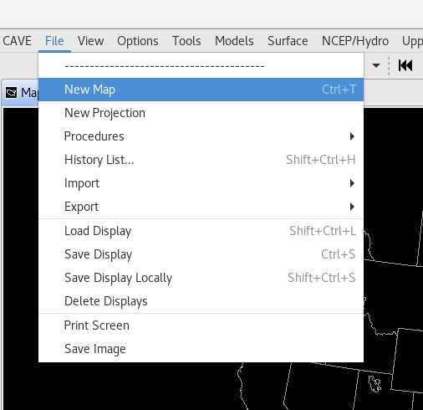Select Load Display menu item
This screenshot has width=423, height=410.
click(x=201, y=231)
